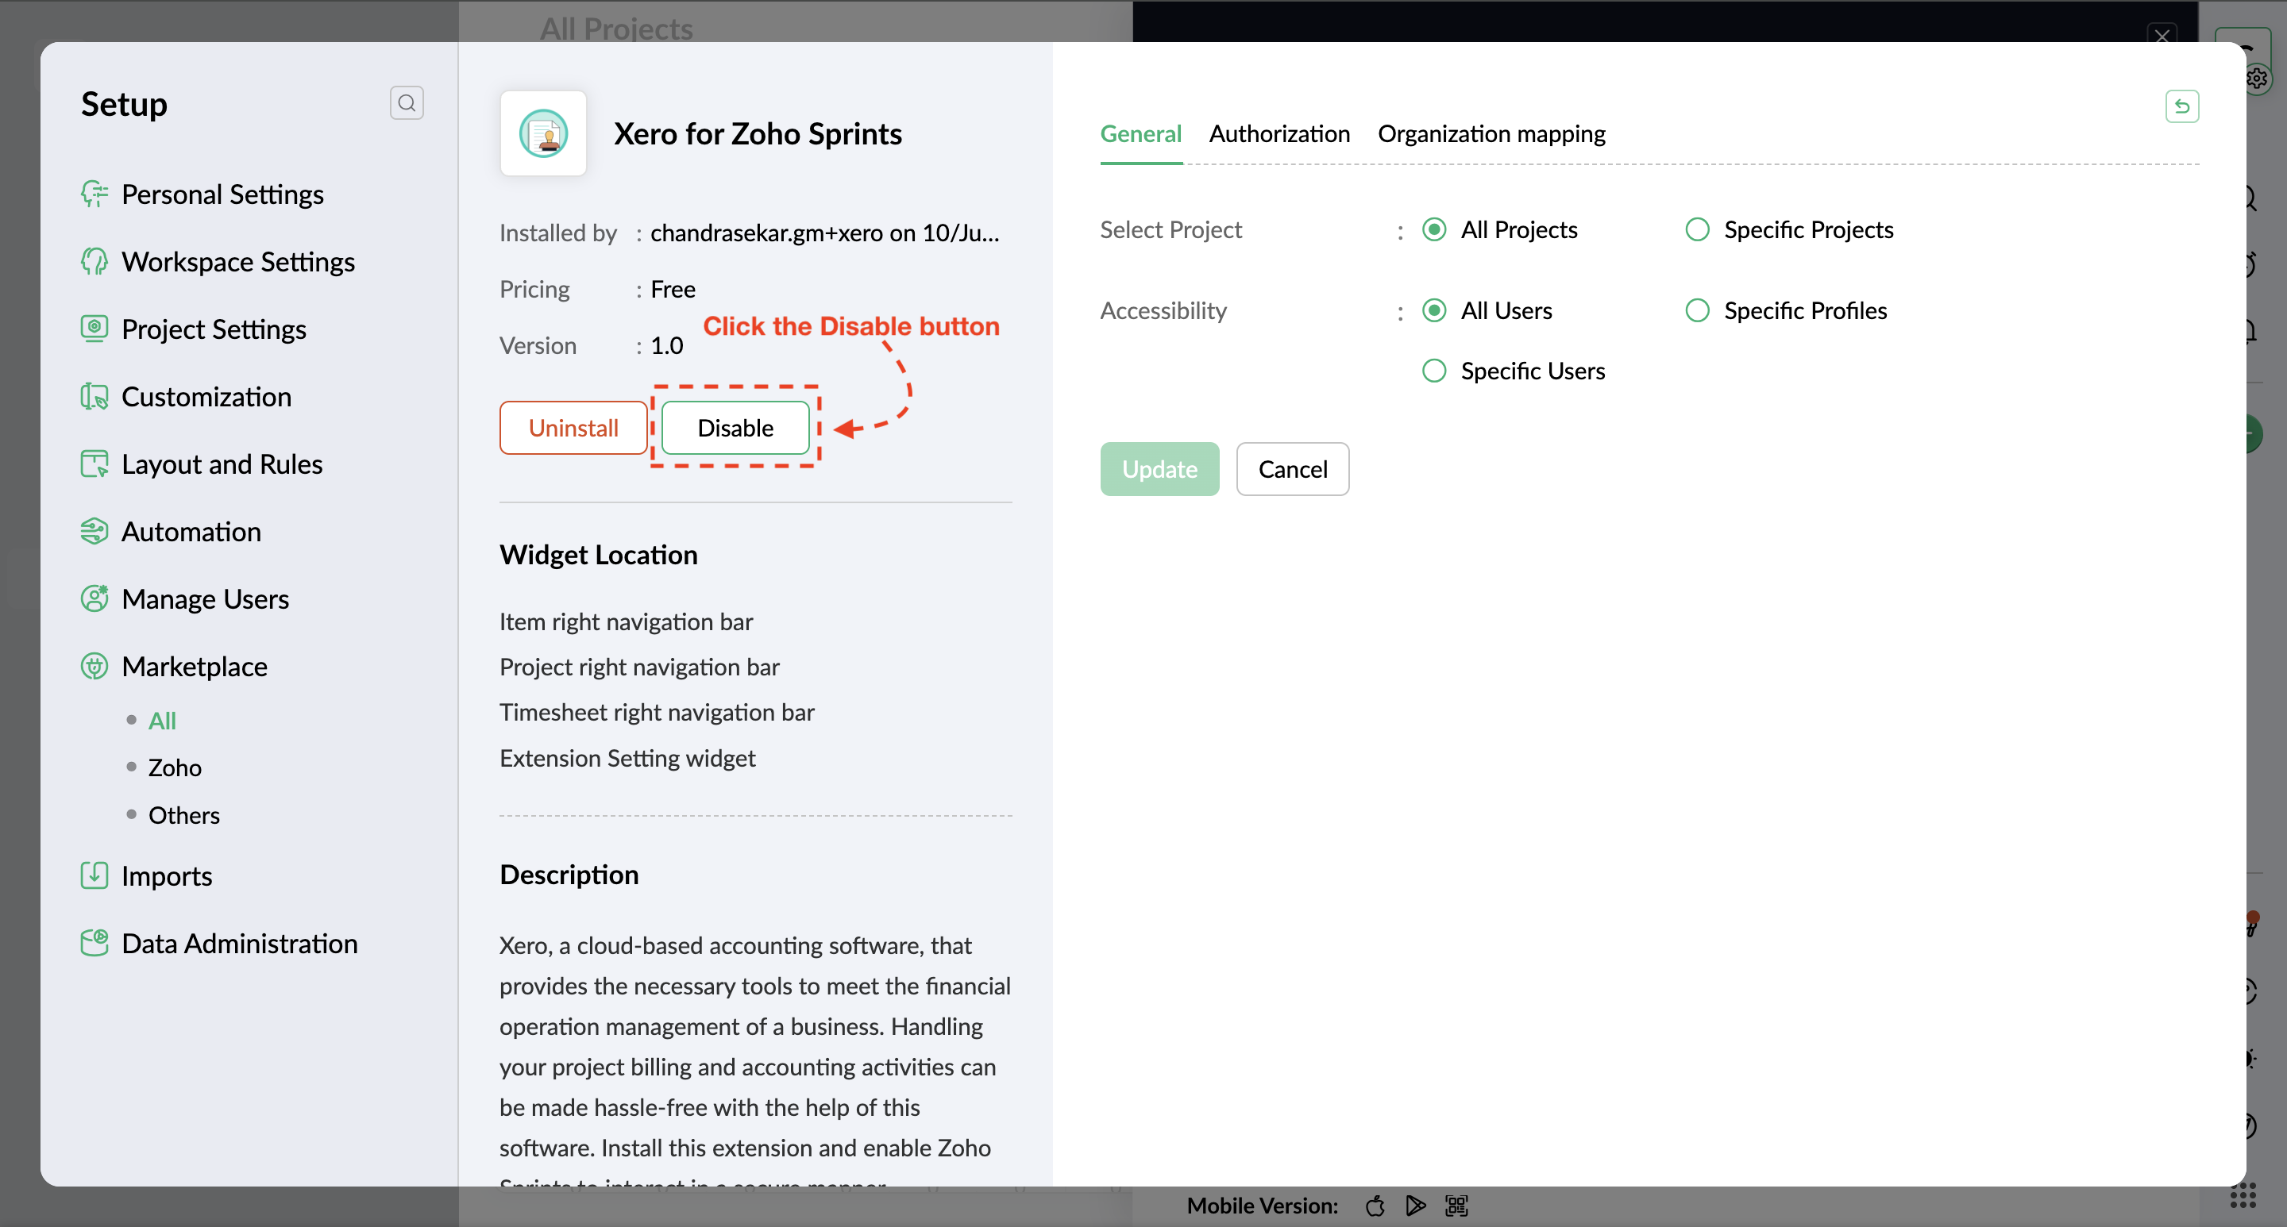This screenshot has width=2287, height=1227.
Task: Open the Organization mapping tab
Action: click(1491, 134)
